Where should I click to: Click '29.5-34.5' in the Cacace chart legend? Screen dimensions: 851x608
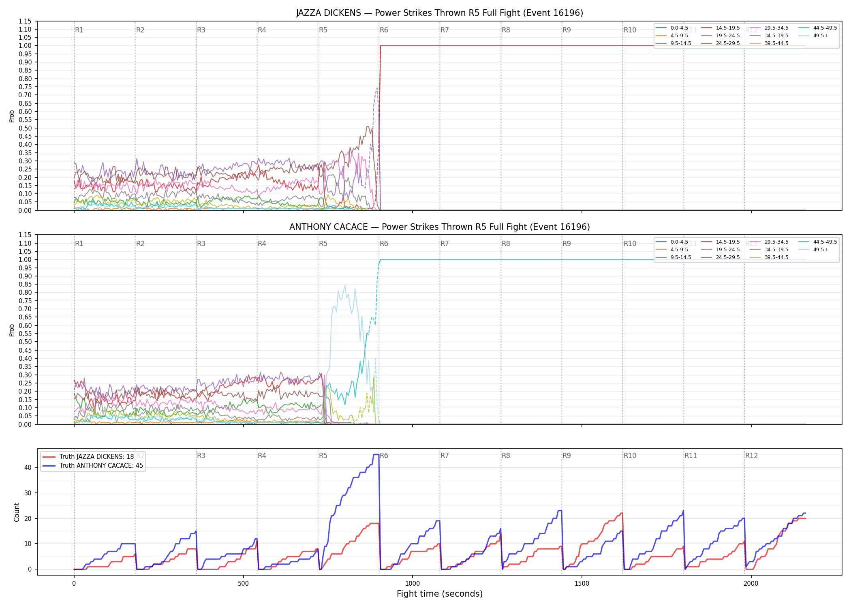click(x=776, y=242)
